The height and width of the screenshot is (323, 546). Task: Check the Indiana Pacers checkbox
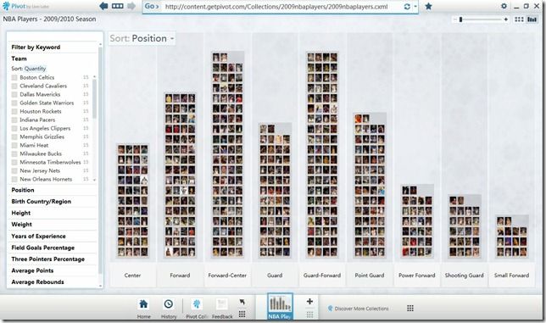14,120
